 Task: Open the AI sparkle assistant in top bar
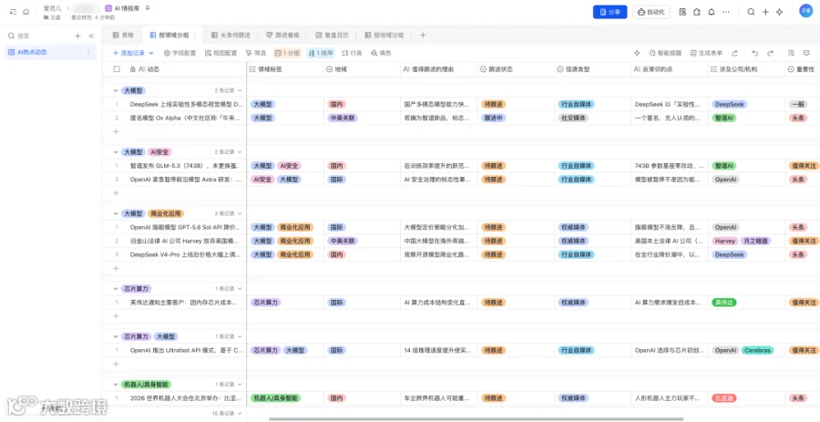point(780,12)
